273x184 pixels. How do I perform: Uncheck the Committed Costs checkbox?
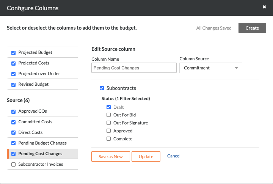pyautogui.click(x=13, y=122)
